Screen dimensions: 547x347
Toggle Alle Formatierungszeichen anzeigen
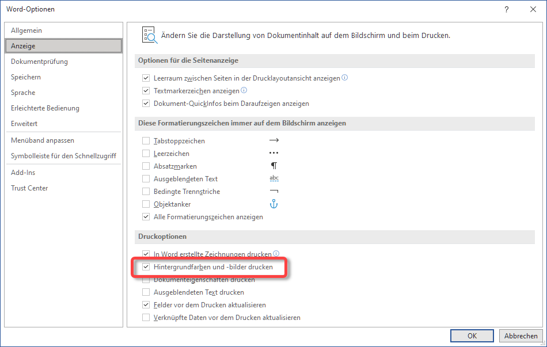click(146, 217)
